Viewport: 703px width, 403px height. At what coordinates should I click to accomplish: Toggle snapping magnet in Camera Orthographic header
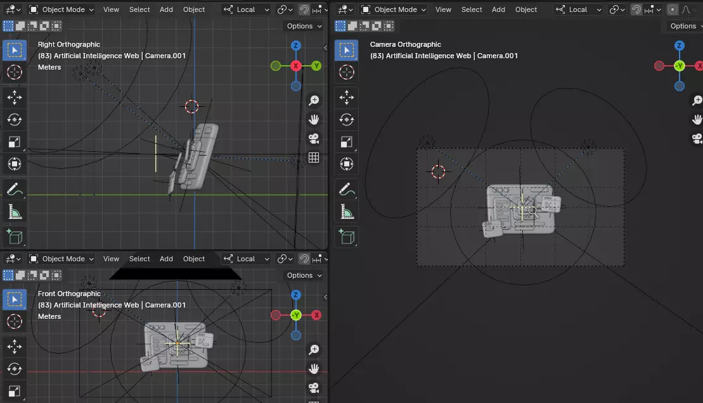click(x=636, y=9)
